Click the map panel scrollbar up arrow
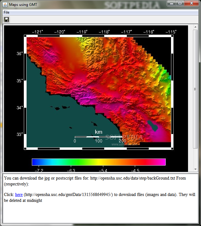The image size is (201, 226). point(195,27)
